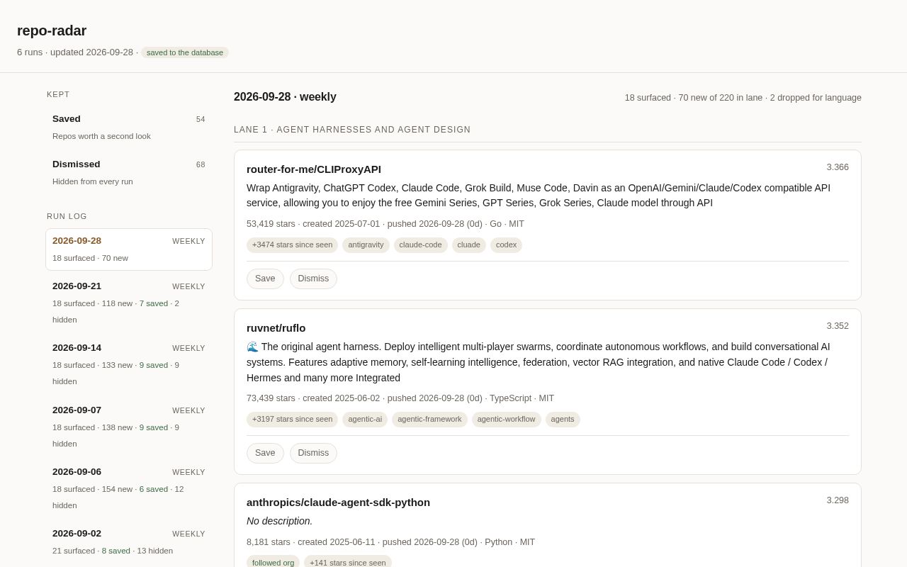Image resolution: width=907 pixels, height=567 pixels.
Task: Click the agentic-ai topic tag
Action: (x=365, y=420)
